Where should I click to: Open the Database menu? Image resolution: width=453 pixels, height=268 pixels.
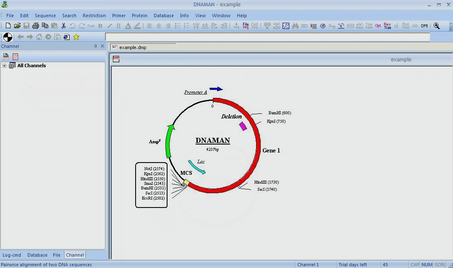coord(163,16)
